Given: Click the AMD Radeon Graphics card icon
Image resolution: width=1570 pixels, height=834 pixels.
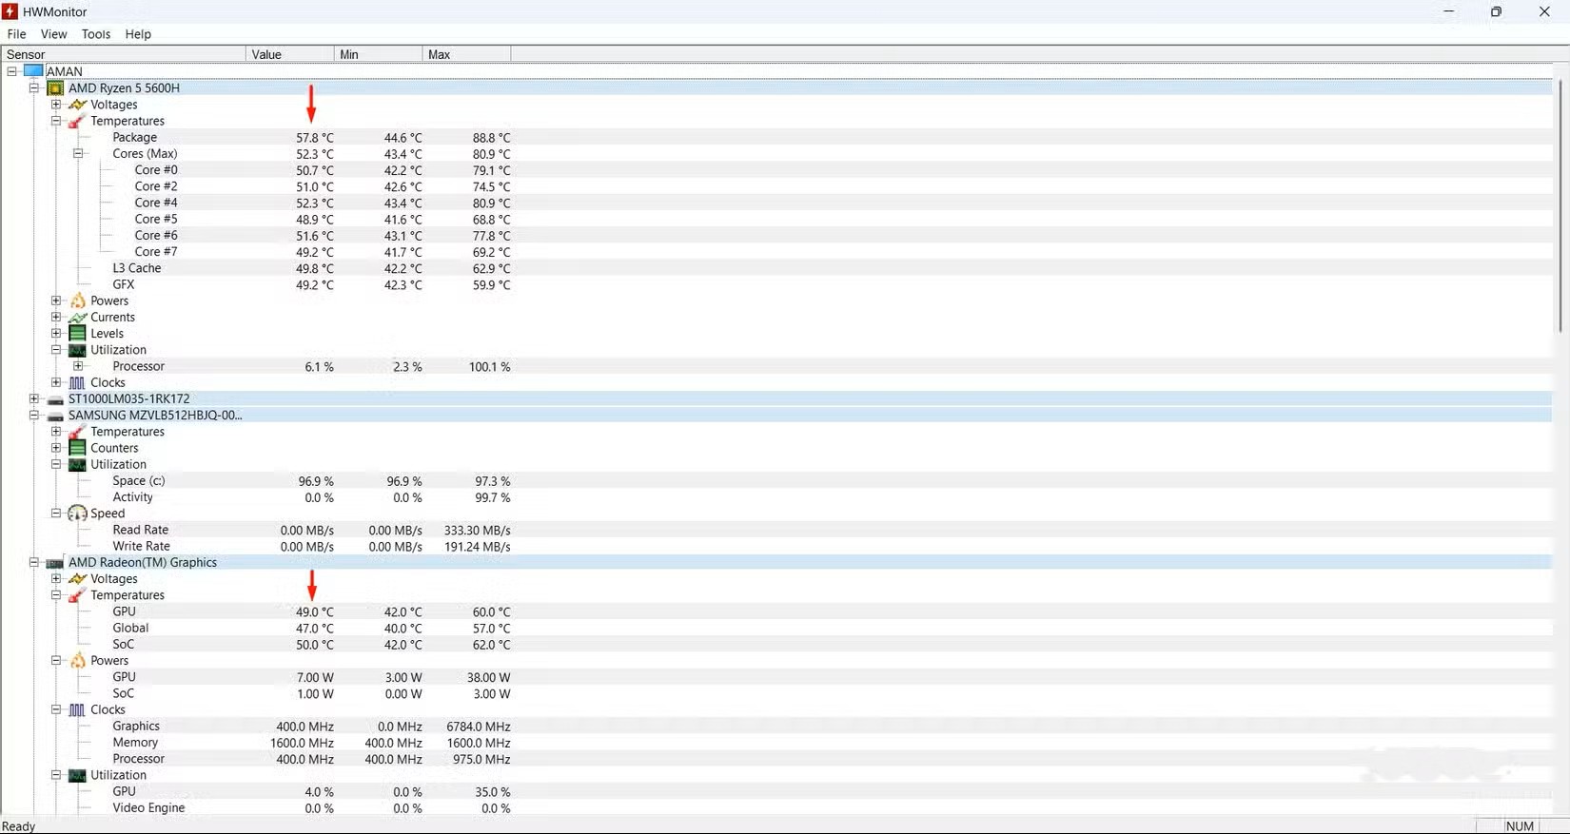Looking at the screenshot, I should click(x=56, y=563).
